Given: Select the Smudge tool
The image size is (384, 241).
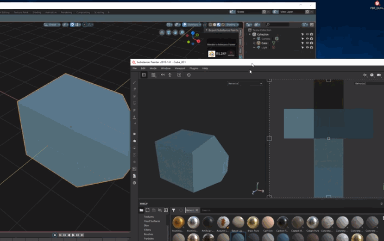Looking at the screenshot, I should 134,111.
